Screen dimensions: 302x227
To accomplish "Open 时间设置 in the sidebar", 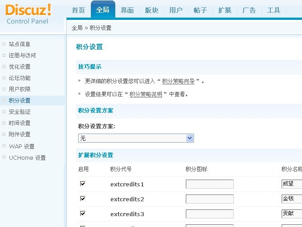I will click(x=19, y=123).
